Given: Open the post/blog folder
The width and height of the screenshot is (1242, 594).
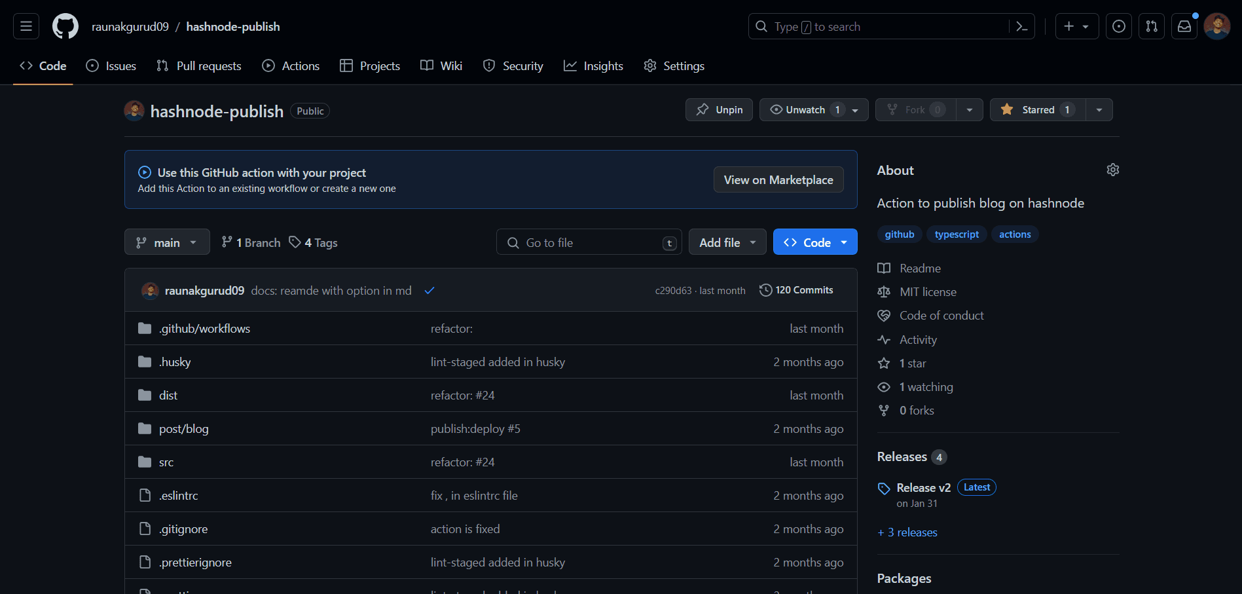Looking at the screenshot, I should (x=183, y=428).
